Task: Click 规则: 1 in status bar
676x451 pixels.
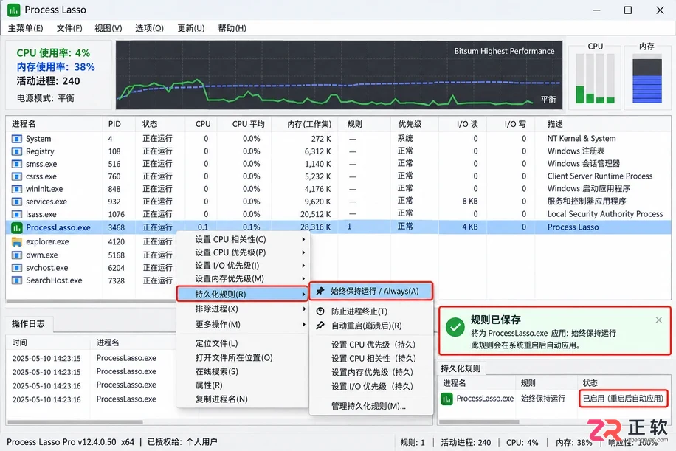Action: (x=413, y=442)
